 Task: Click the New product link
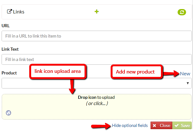[185, 74]
